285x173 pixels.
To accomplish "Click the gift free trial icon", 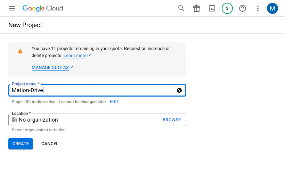I will (196, 8).
